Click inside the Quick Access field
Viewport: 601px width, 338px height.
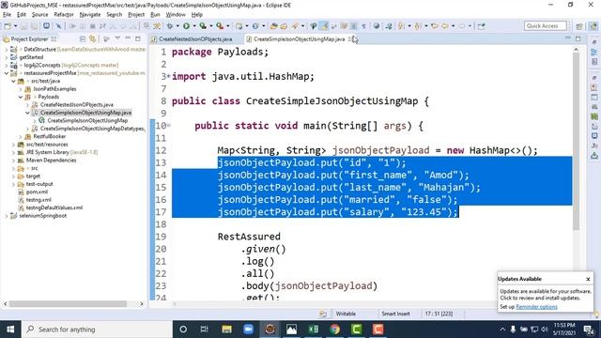click(545, 25)
